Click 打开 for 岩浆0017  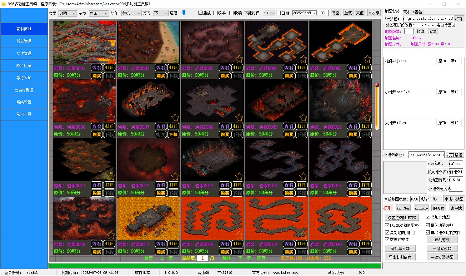[x=173, y=244]
